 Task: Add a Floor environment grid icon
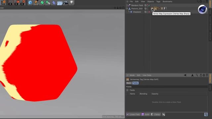[60, 3]
